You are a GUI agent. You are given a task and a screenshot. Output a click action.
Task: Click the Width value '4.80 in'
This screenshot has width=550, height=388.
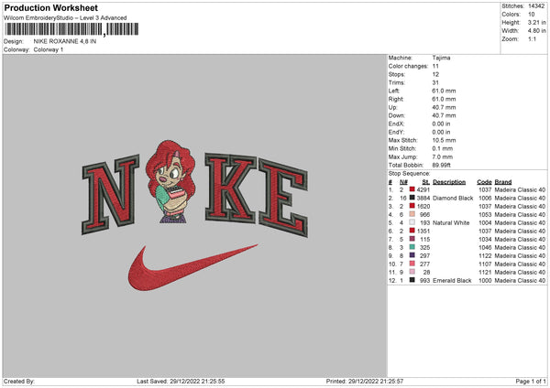click(x=536, y=31)
